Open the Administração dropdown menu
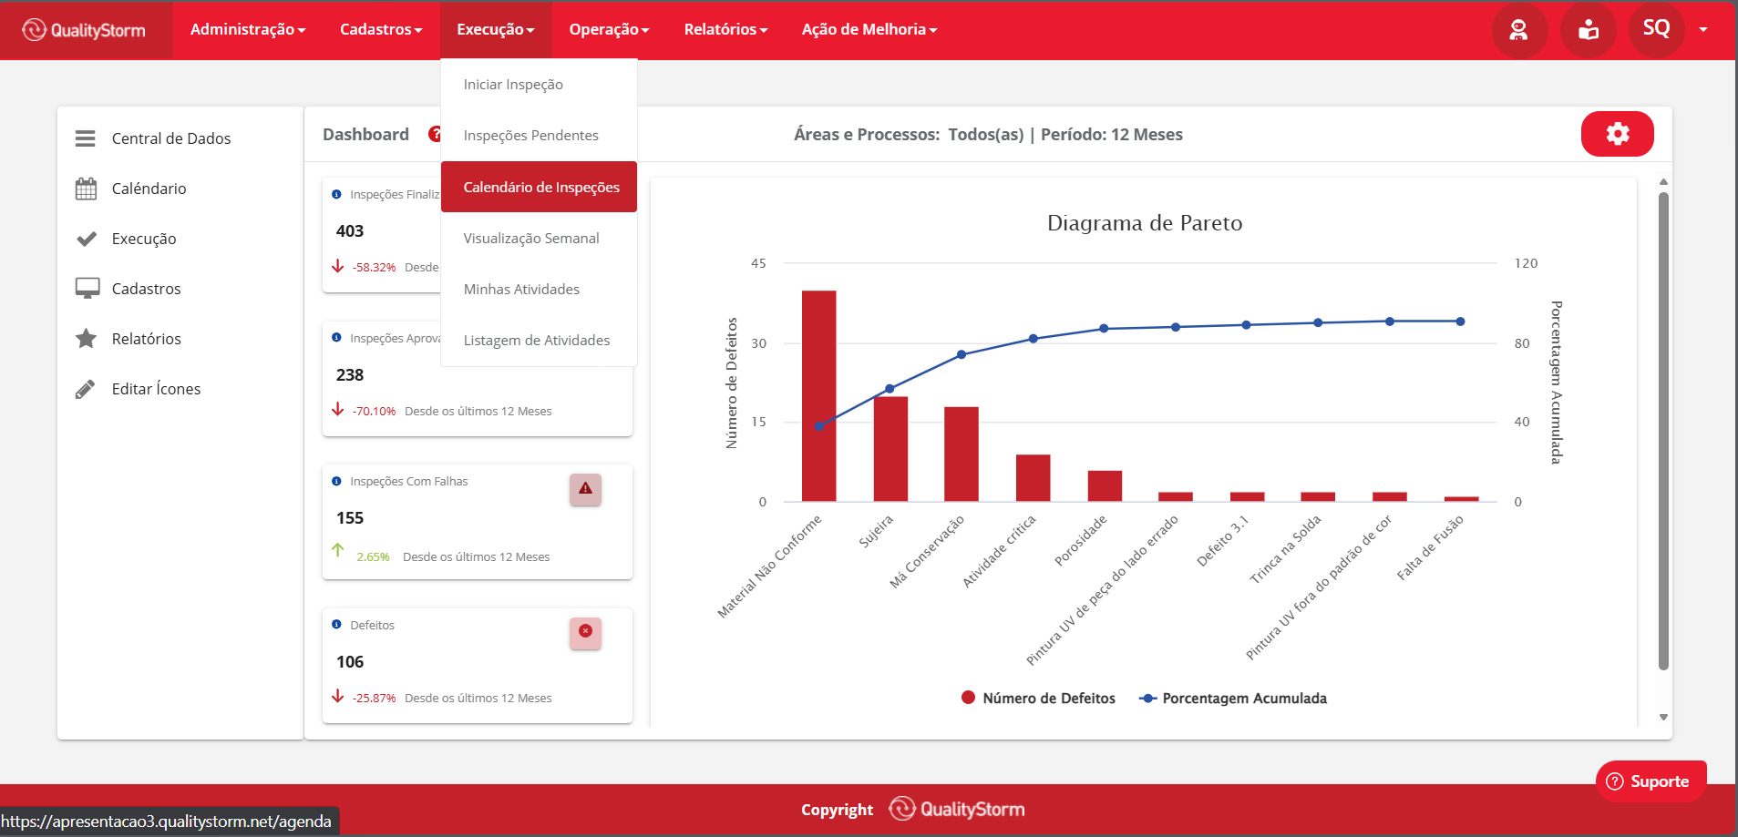This screenshot has height=837, width=1738. pos(248,30)
